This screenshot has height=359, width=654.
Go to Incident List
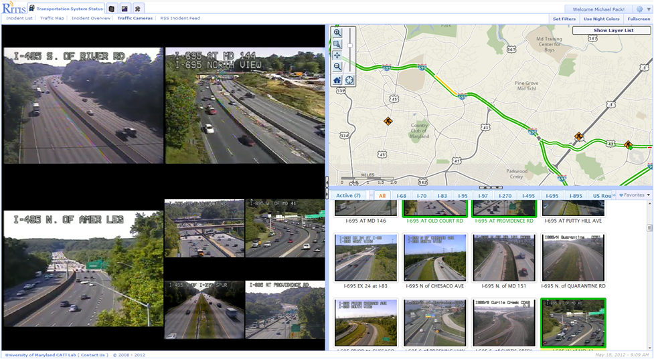(19, 18)
